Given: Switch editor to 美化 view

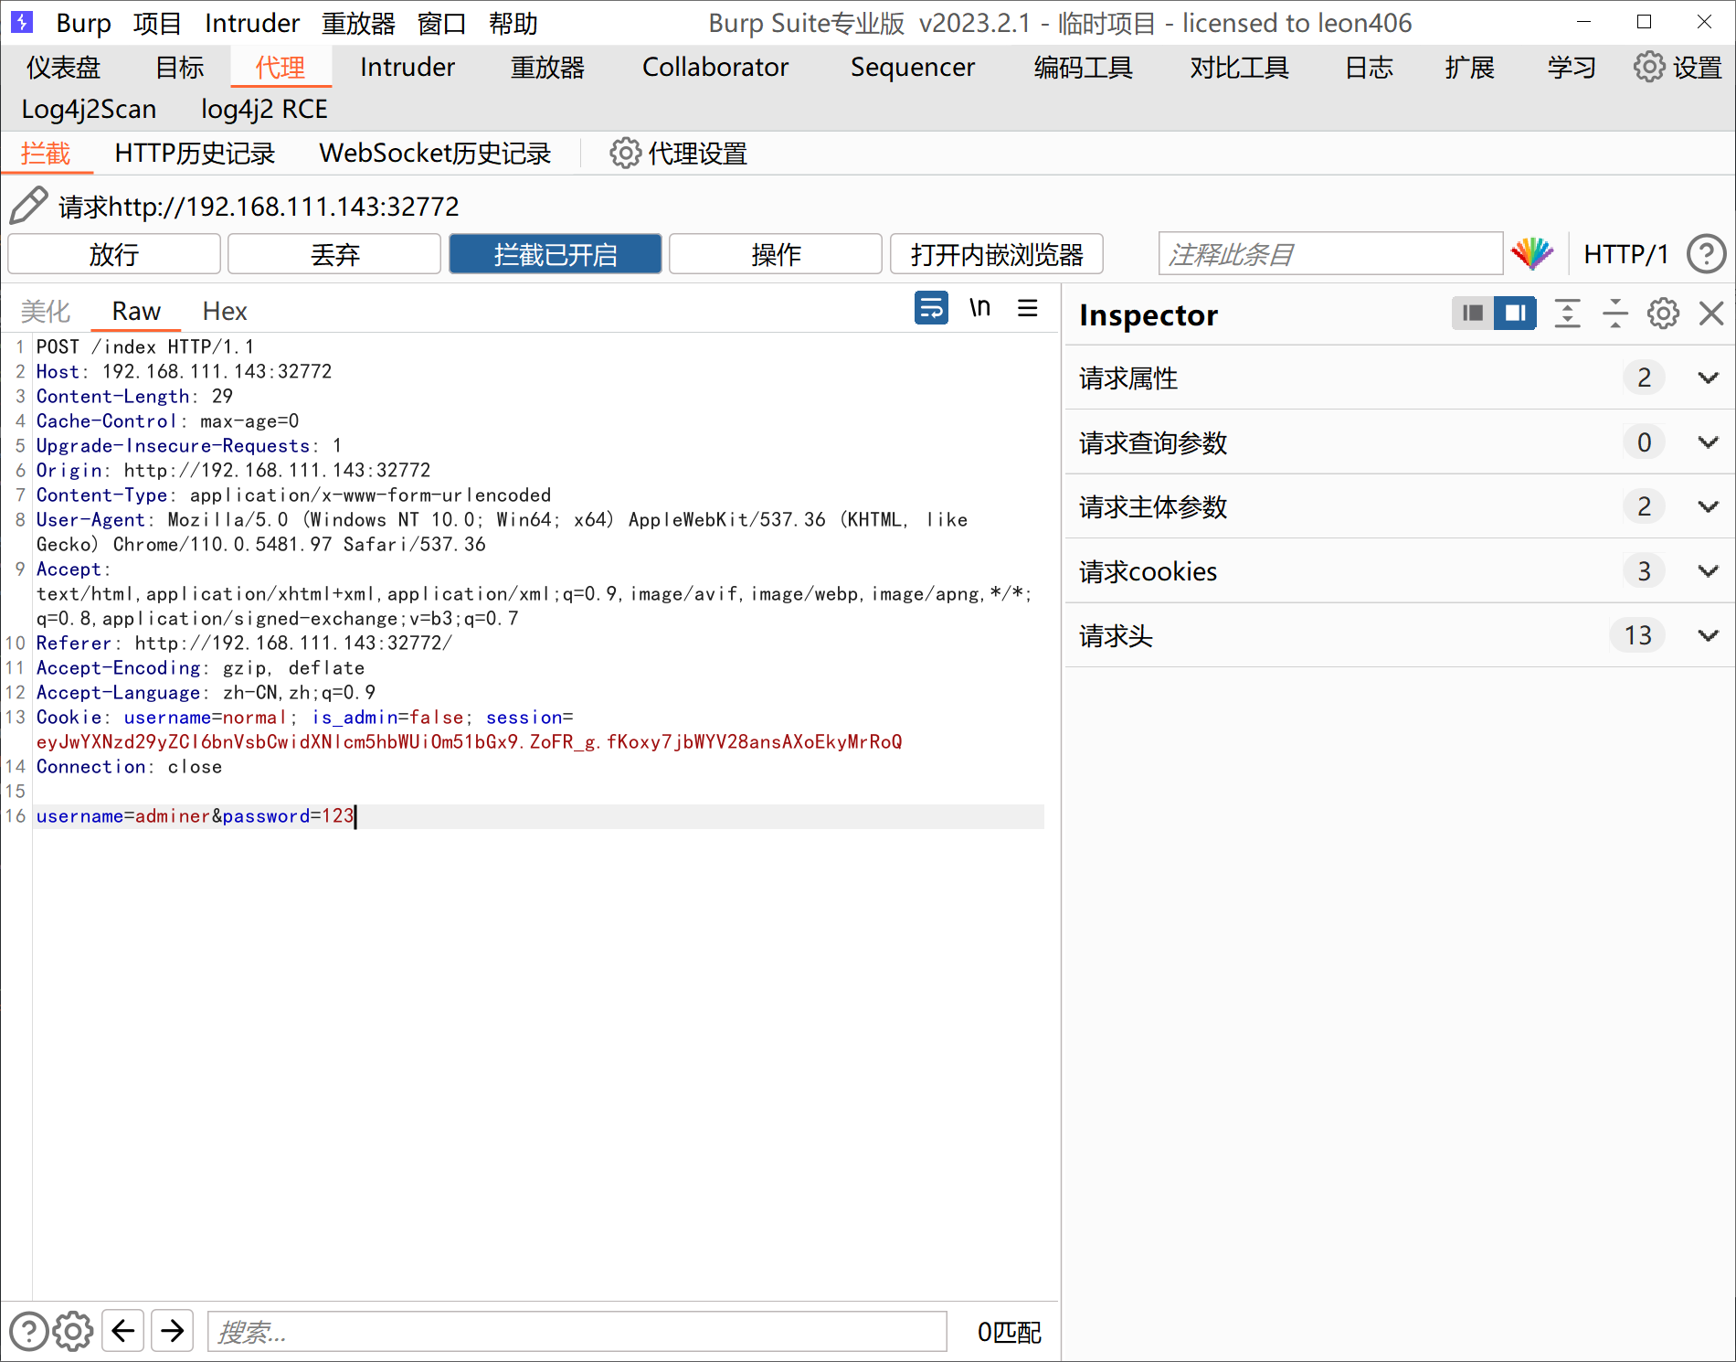Looking at the screenshot, I should coord(46,311).
